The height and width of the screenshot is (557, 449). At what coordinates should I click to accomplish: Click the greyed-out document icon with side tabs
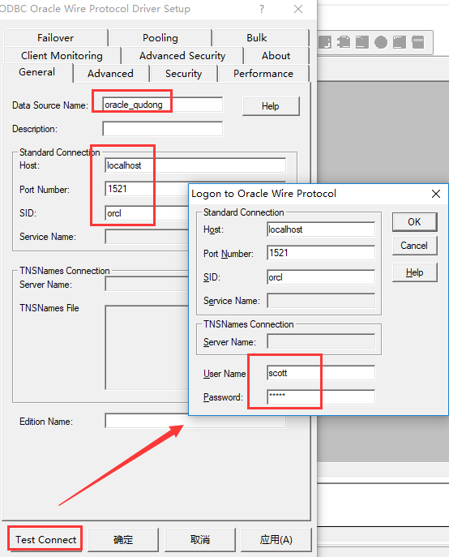point(344,42)
